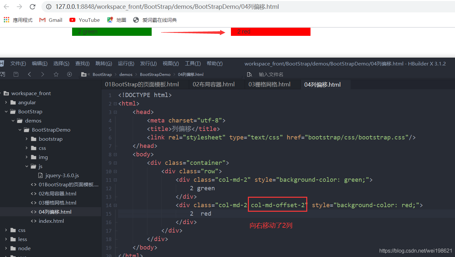This screenshot has width=455, height=257.
Task: Fold the body block at line 8
Action: click(115, 154)
